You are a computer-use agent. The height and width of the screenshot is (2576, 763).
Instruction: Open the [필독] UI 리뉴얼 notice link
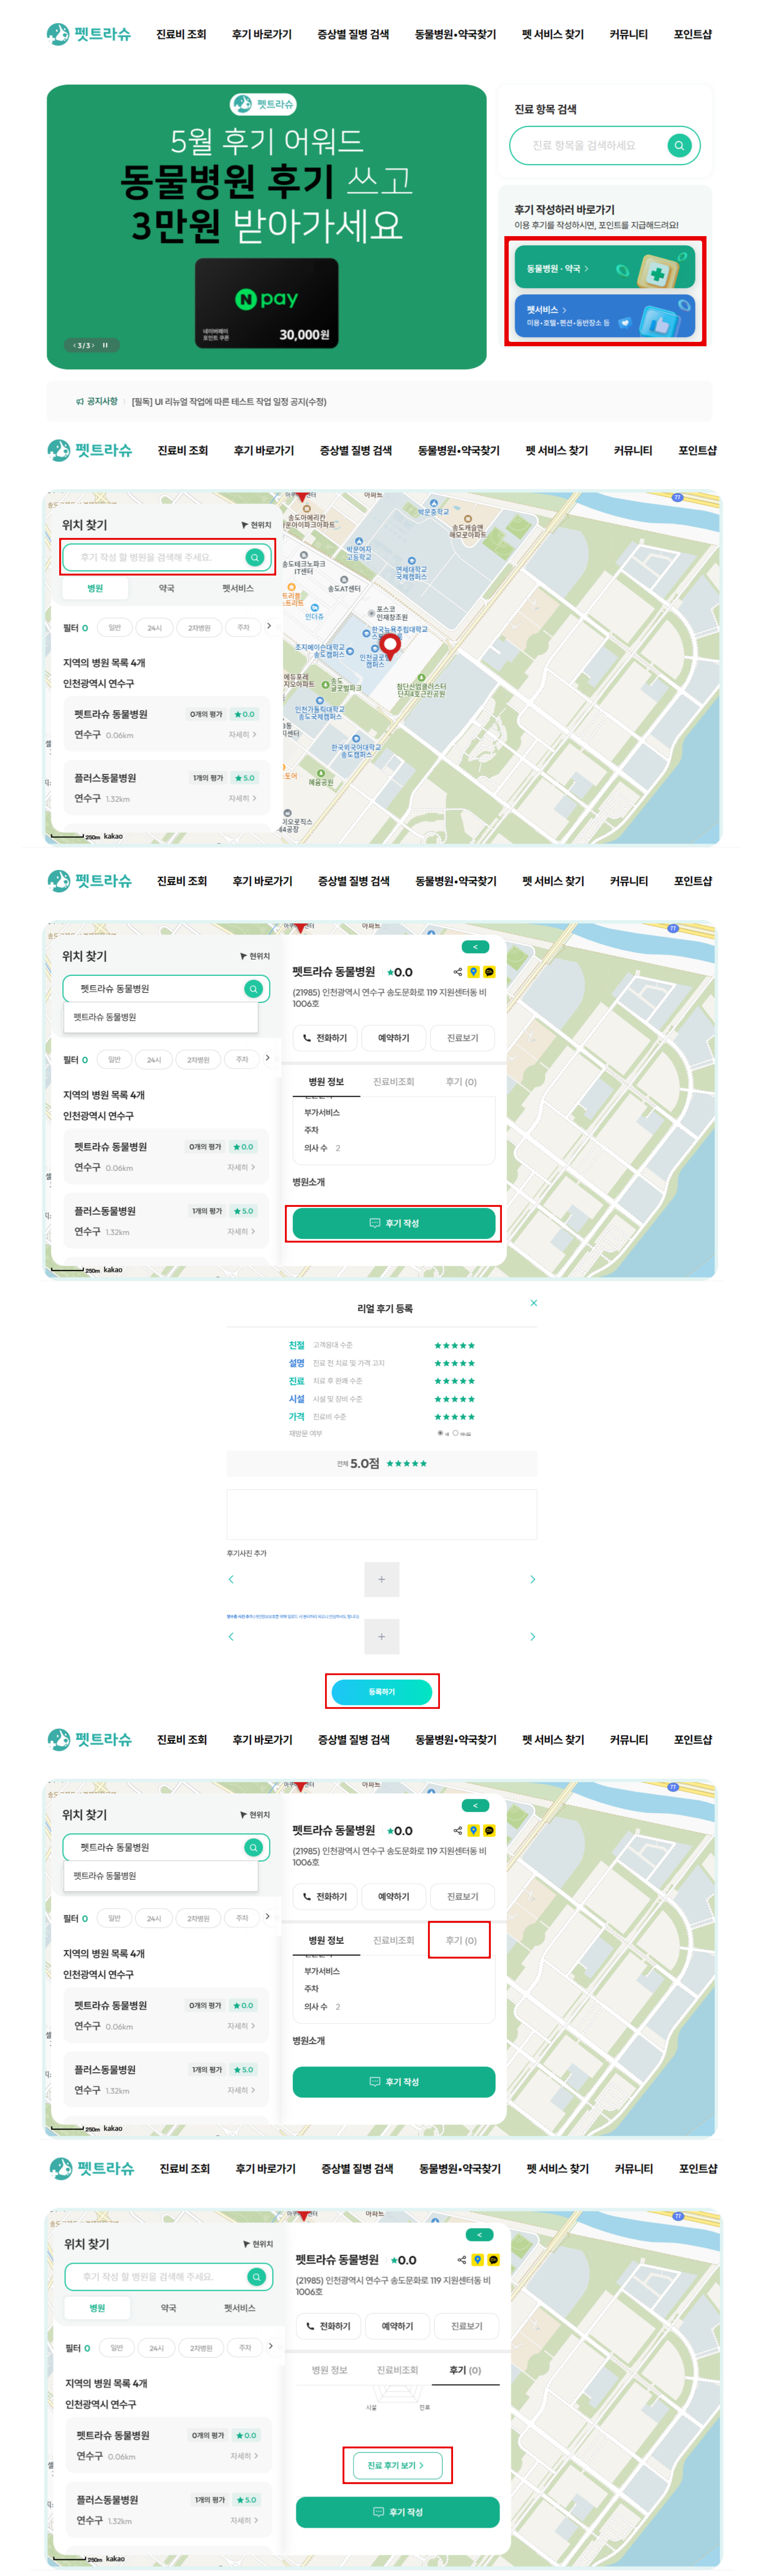pos(229,401)
